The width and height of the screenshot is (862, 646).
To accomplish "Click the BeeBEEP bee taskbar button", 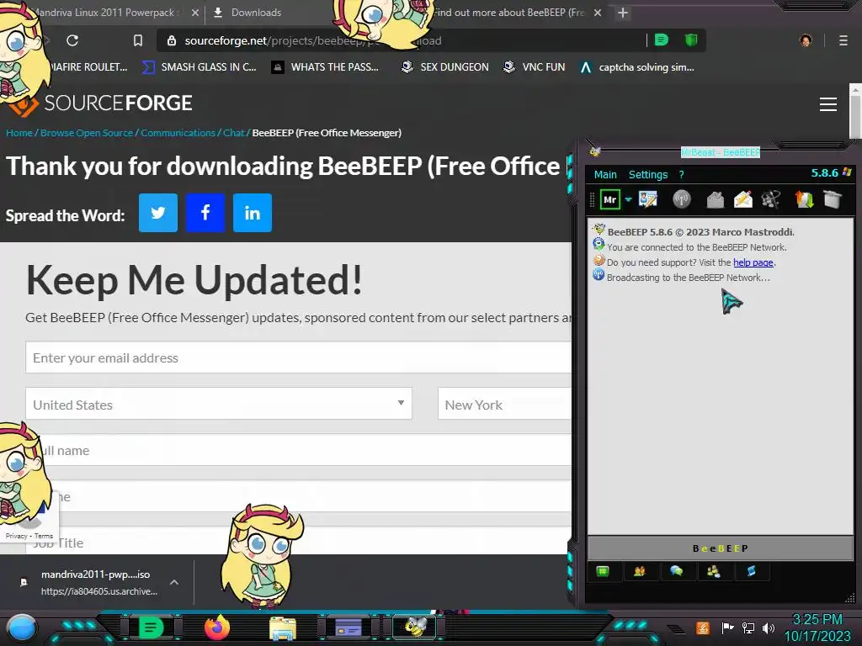I will point(416,627).
